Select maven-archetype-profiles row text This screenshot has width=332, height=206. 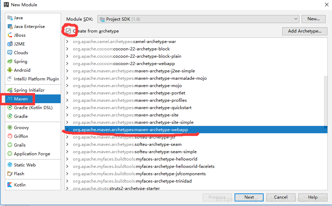(x=130, y=100)
